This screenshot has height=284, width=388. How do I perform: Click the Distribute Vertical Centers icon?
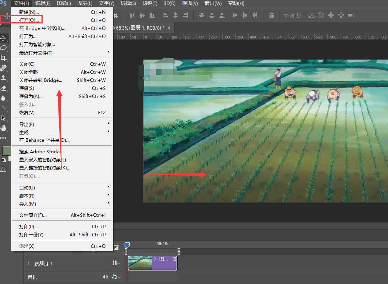(x=211, y=16)
